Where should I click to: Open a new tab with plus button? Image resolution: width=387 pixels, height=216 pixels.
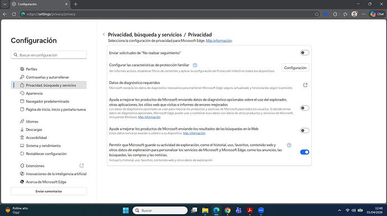coord(76,4)
